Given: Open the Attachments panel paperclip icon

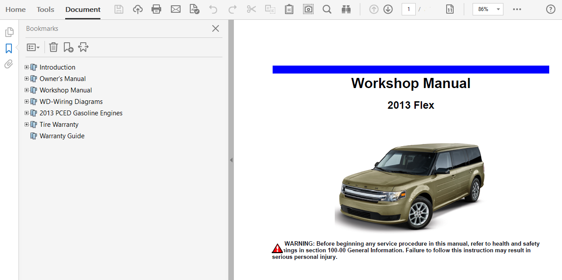Looking at the screenshot, I should [x=9, y=64].
